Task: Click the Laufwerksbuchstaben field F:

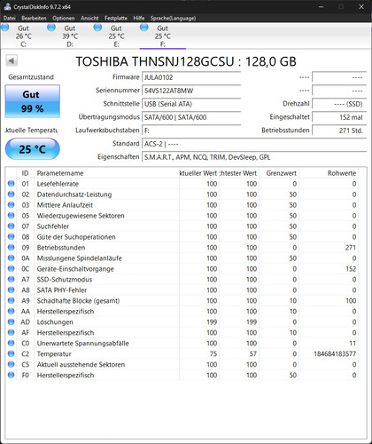Action: (191, 131)
